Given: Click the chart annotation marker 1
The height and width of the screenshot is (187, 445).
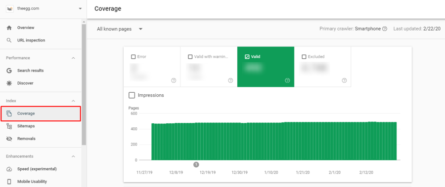Looking at the screenshot, I should coord(196,165).
